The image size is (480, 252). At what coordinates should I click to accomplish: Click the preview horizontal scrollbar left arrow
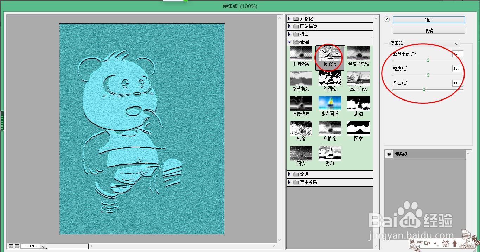[92, 246]
